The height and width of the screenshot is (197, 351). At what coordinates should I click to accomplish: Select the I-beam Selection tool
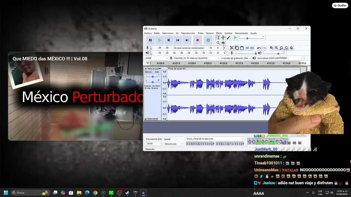pos(218,38)
